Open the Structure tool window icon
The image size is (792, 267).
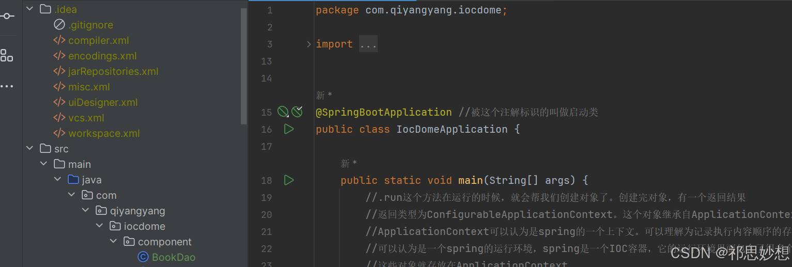pyautogui.click(x=7, y=55)
